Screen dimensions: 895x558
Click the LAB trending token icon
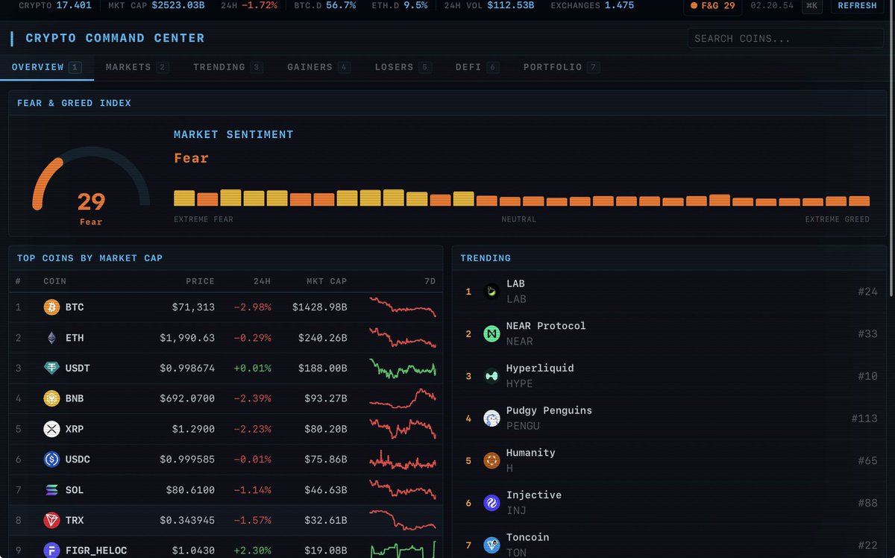click(x=491, y=291)
